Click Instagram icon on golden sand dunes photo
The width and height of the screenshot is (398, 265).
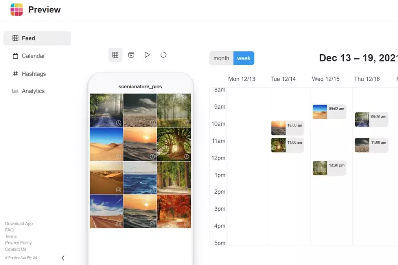(x=118, y=190)
